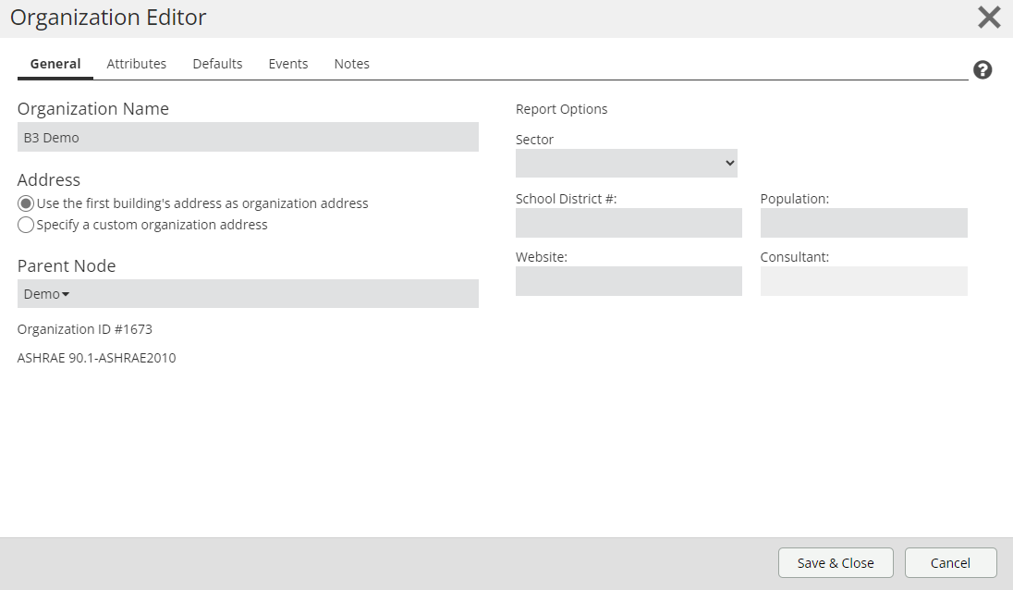
Task: Show the Events tab
Action: [x=288, y=64]
